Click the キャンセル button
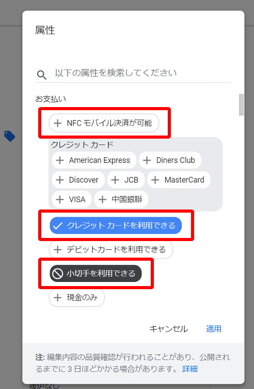The height and width of the screenshot is (389, 254). click(x=169, y=329)
